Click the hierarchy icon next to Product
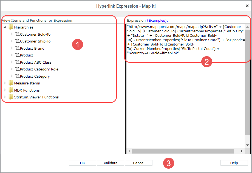The width and height of the screenshot is (252, 173). (x=17, y=55)
